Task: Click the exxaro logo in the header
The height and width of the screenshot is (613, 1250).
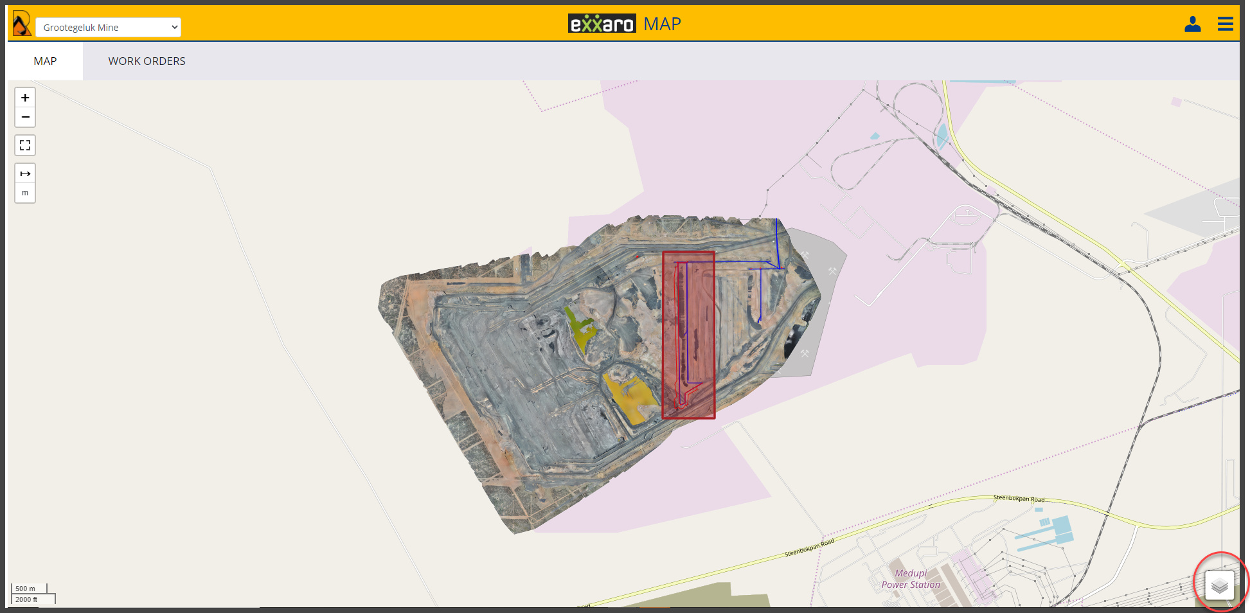Action: click(602, 24)
